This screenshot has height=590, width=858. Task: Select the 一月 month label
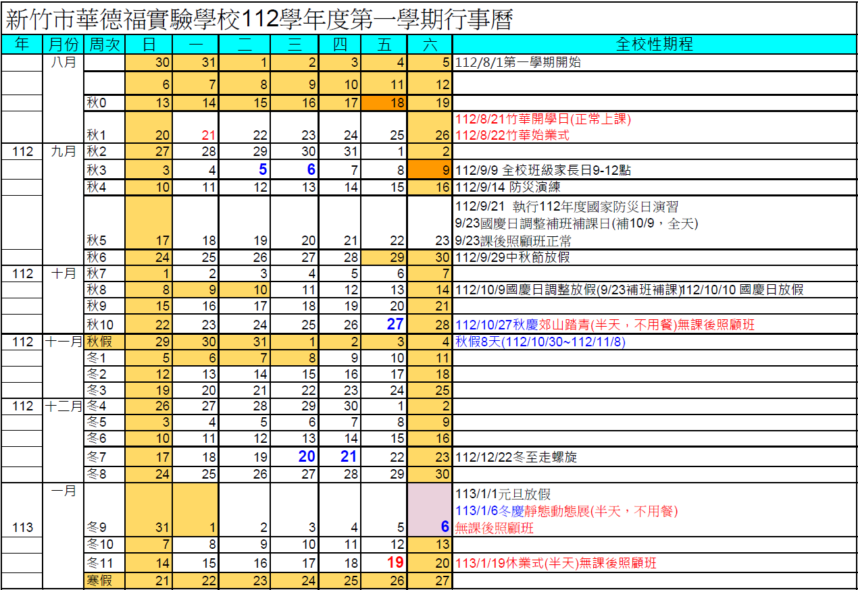click(x=64, y=491)
